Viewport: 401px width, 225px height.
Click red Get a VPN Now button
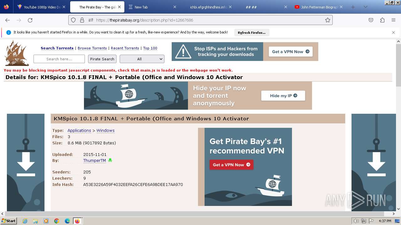point(231,165)
